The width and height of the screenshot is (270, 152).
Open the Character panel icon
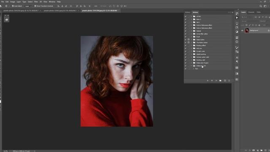coord(237,58)
